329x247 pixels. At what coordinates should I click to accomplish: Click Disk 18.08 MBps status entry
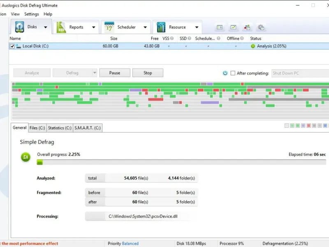[x=191, y=243]
